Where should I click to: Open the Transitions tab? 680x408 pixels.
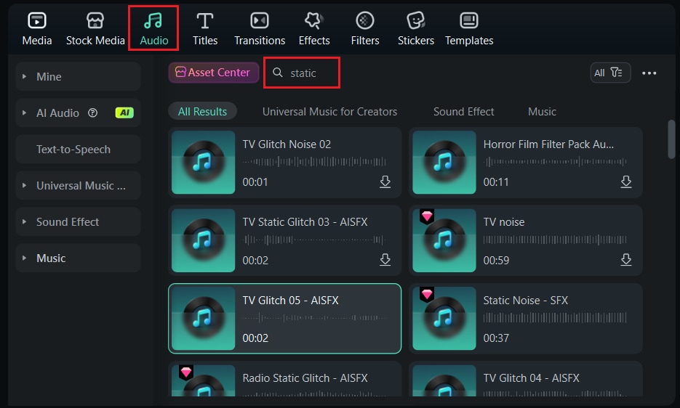click(260, 28)
